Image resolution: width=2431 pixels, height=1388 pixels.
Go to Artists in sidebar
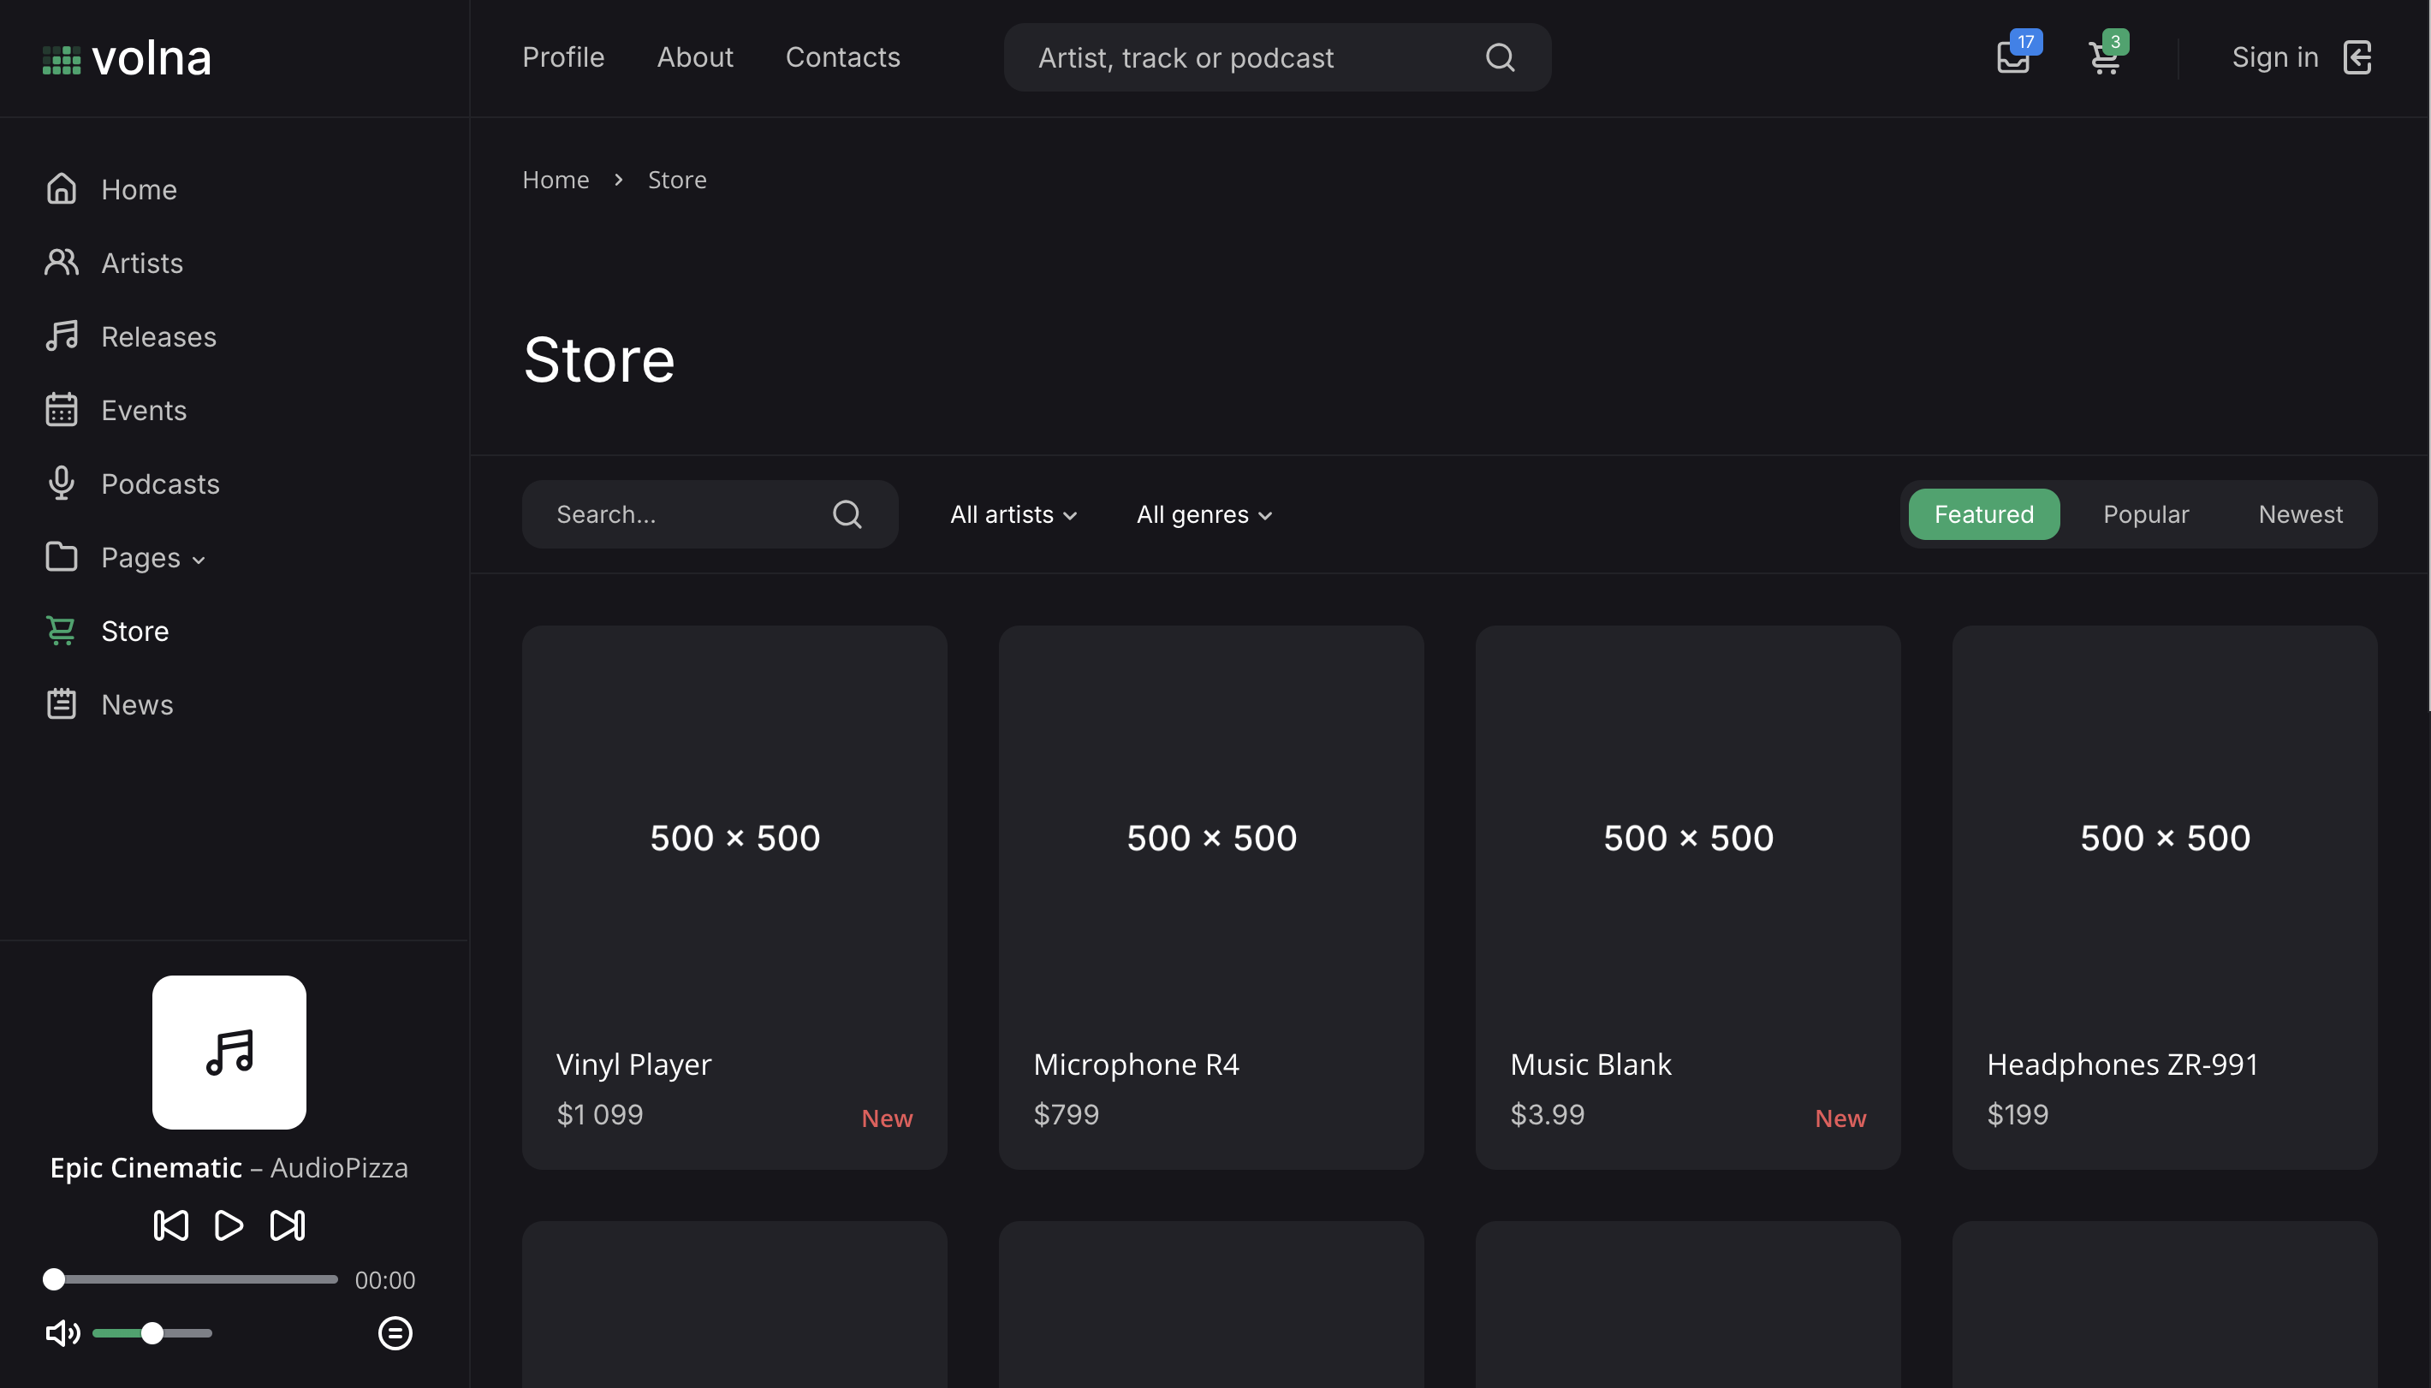tap(142, 262)
